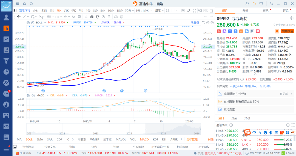
Task: Enable the magnet snap tool
Action: point(92,17)
